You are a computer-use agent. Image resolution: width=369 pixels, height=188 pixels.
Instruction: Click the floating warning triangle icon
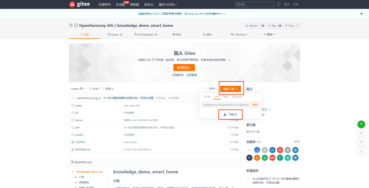click(x=361, y=151)
